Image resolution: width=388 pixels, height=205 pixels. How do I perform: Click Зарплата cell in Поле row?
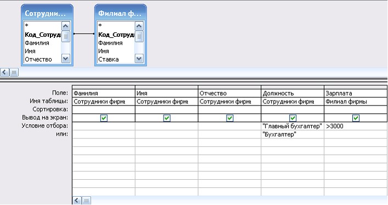point(356,93)
